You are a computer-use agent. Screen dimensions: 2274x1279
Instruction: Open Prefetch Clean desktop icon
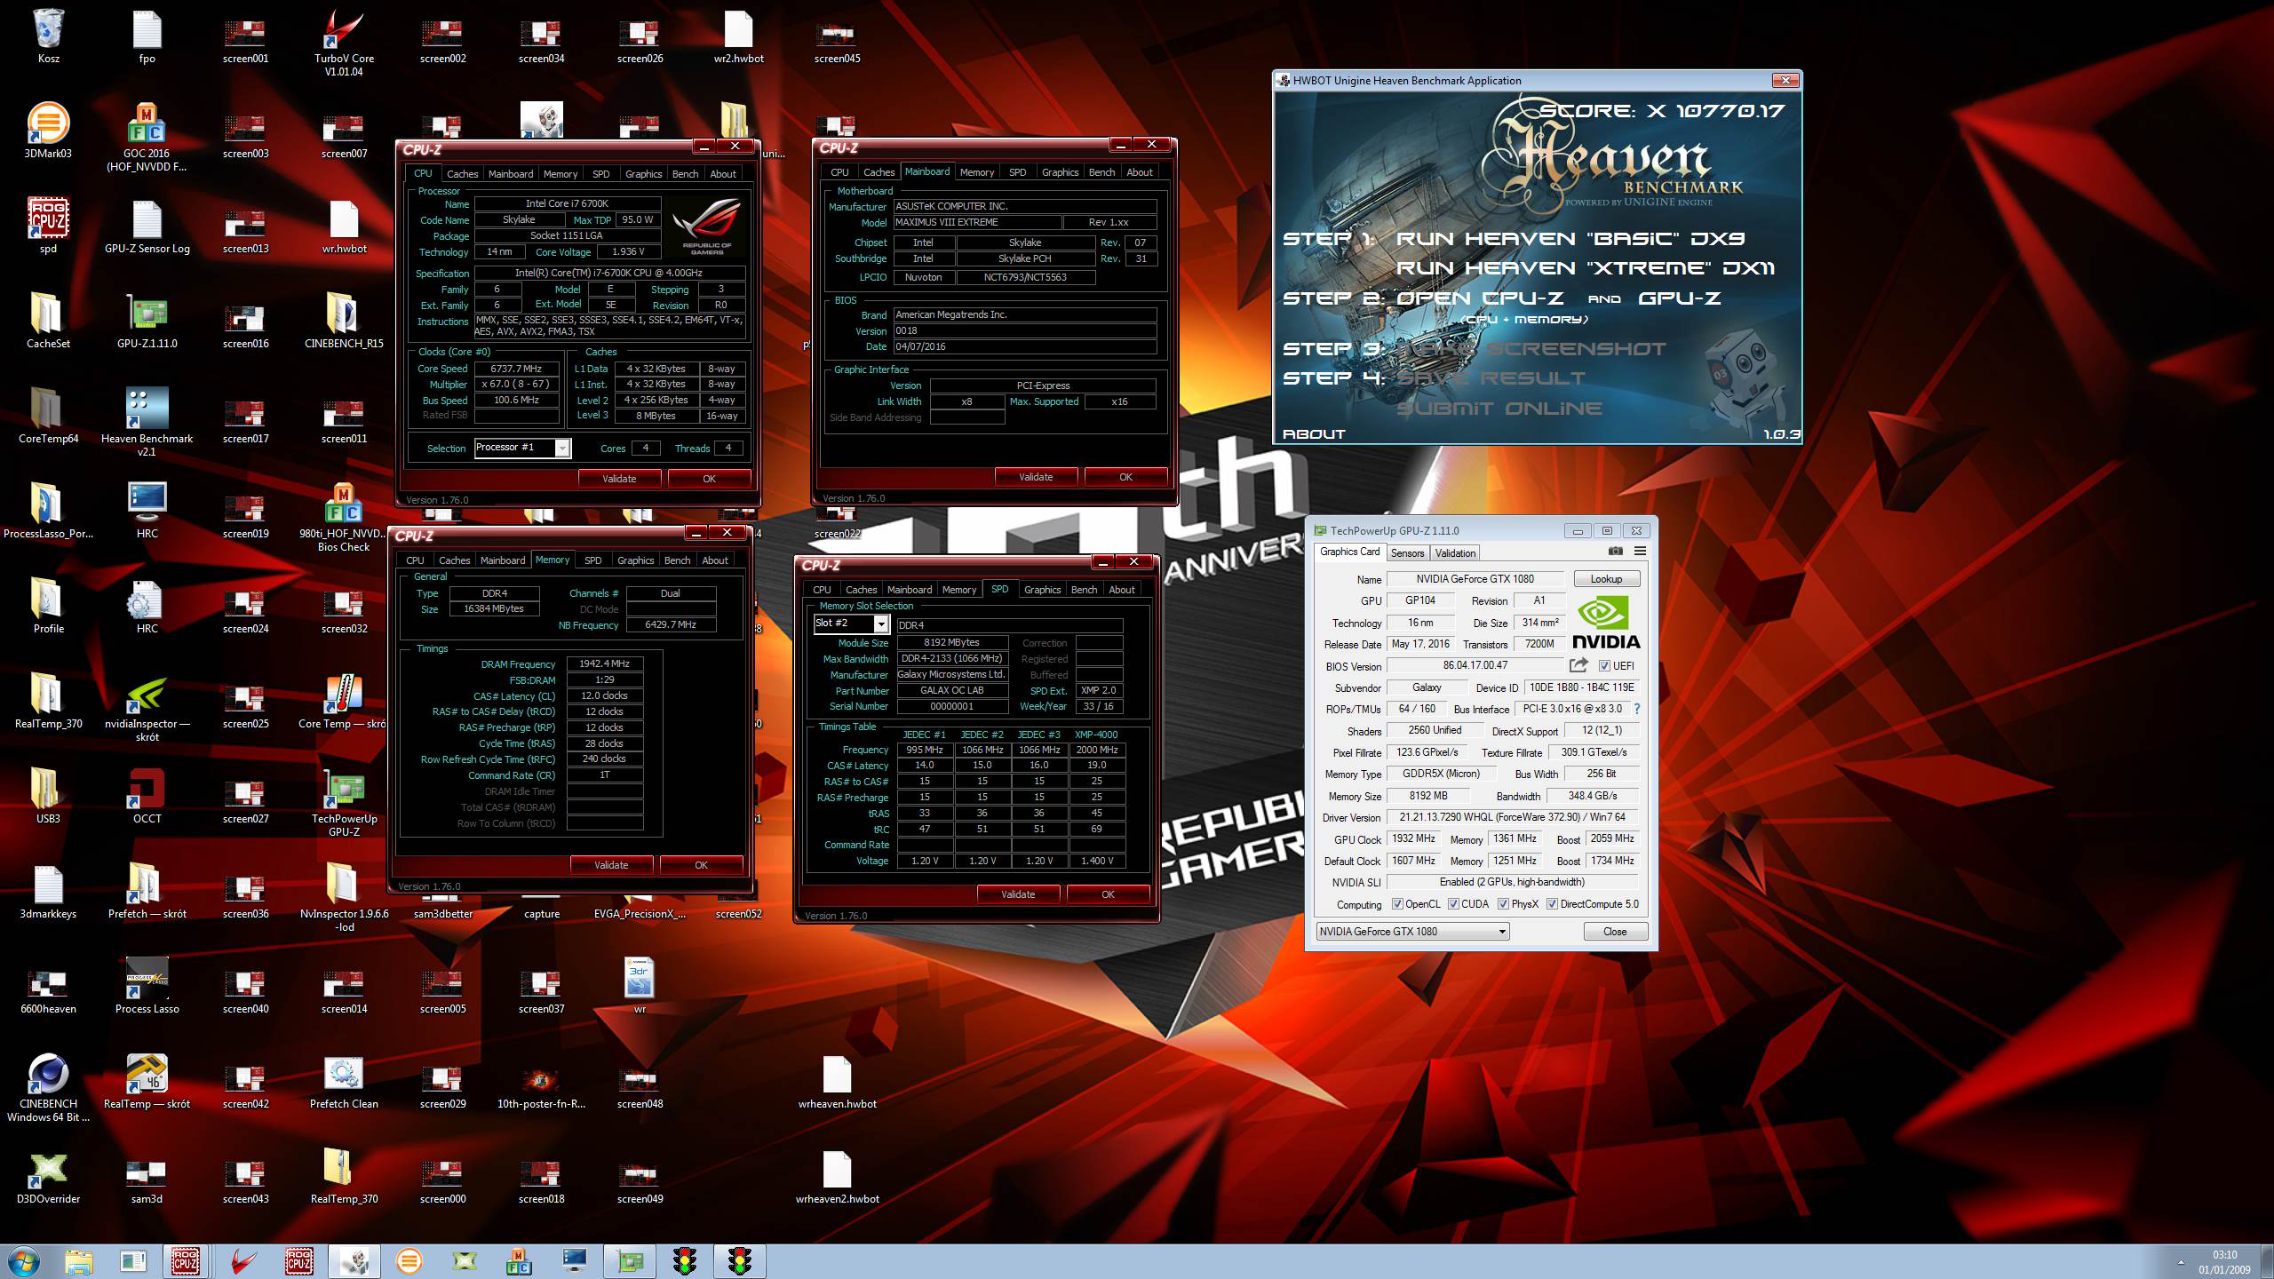click(344, 1081)
